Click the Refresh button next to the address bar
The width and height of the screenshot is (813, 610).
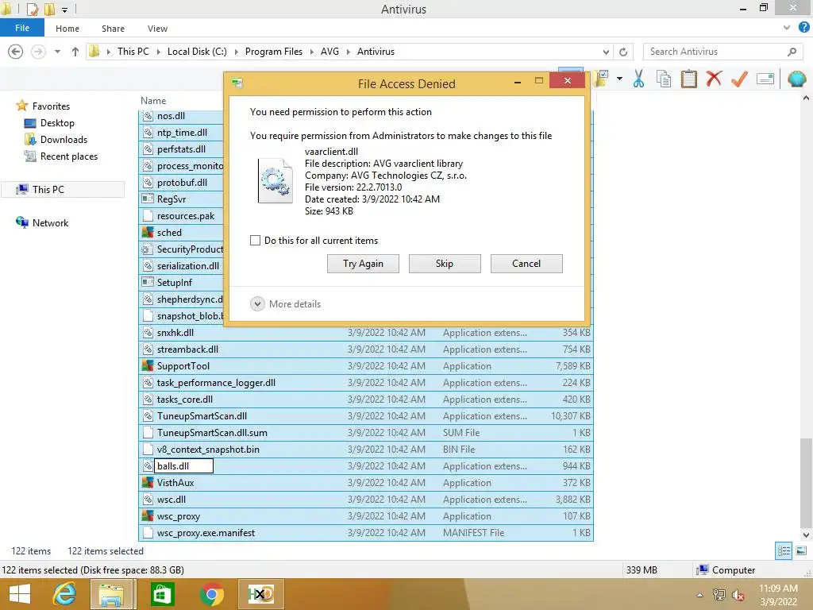[623, 52]
